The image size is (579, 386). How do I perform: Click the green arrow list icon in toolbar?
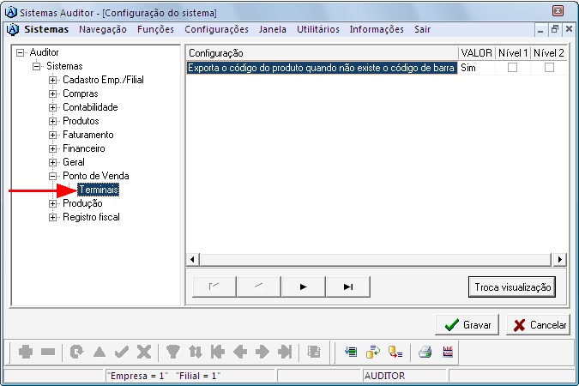point(351,352)
